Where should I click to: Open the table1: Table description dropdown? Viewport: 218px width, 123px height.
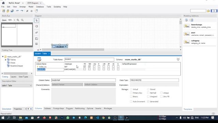point(17,85)
